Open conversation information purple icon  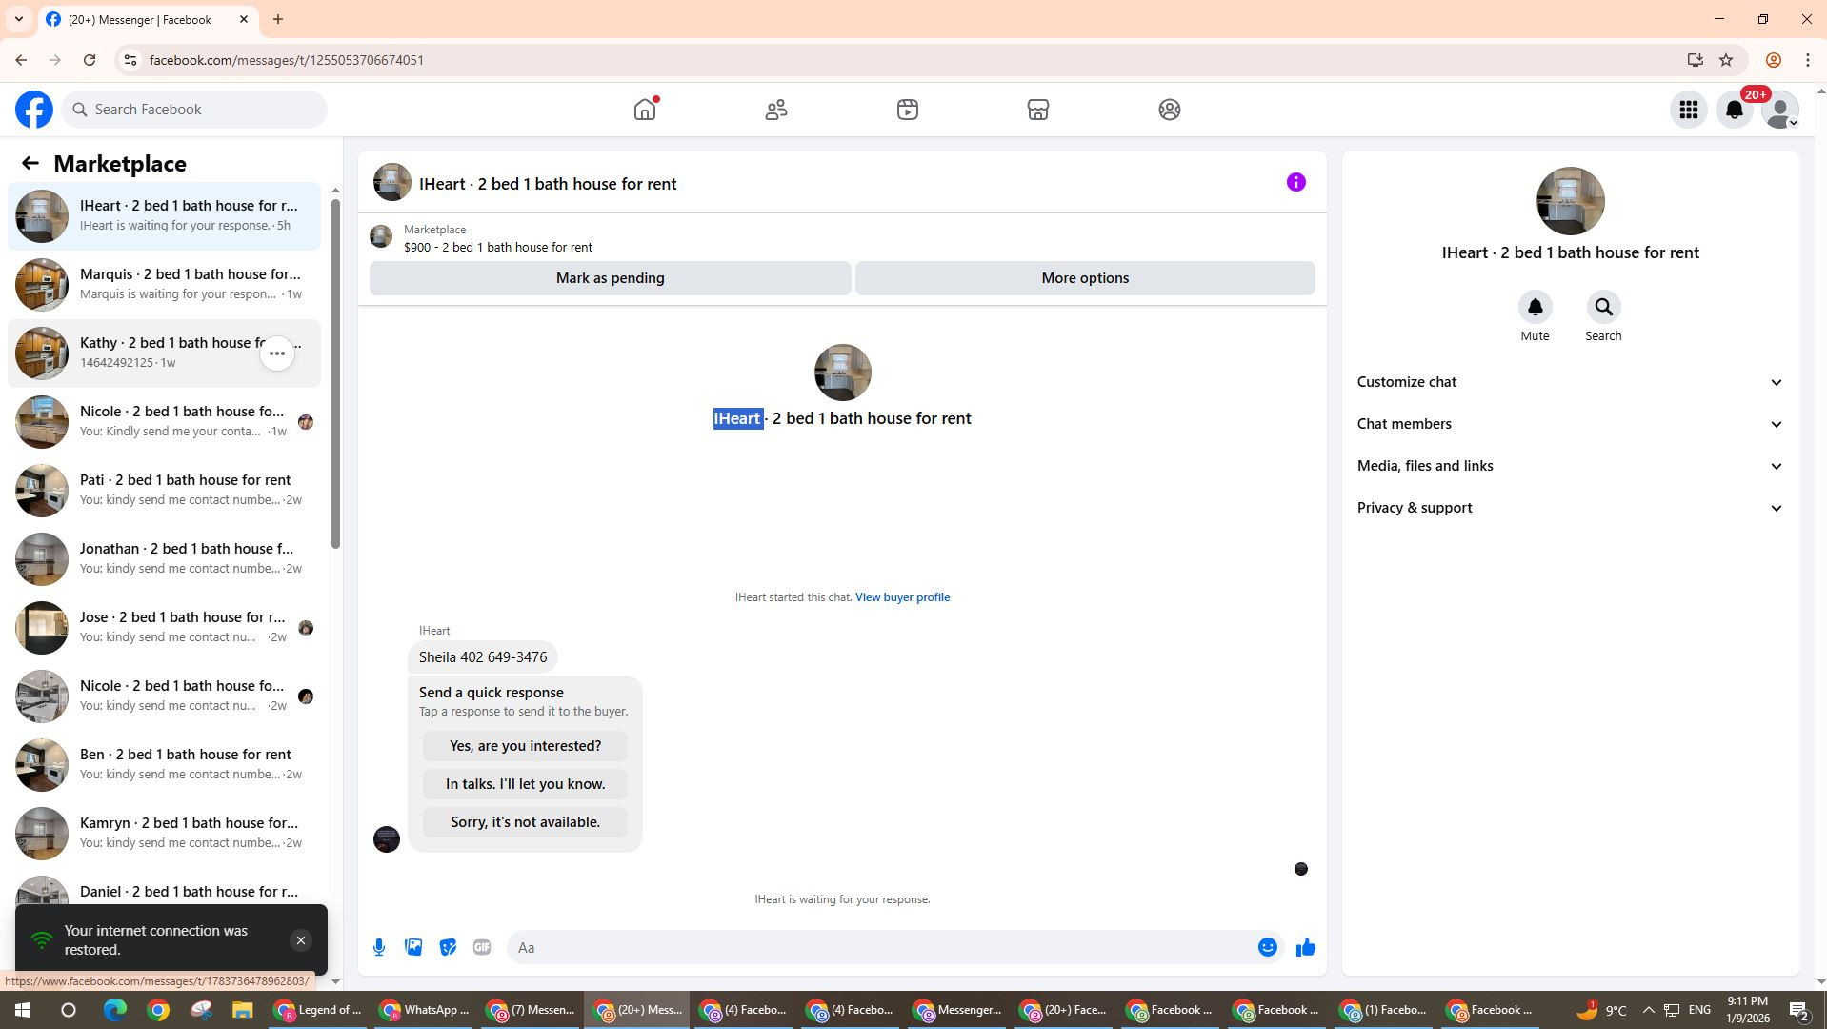point(1296,182)
